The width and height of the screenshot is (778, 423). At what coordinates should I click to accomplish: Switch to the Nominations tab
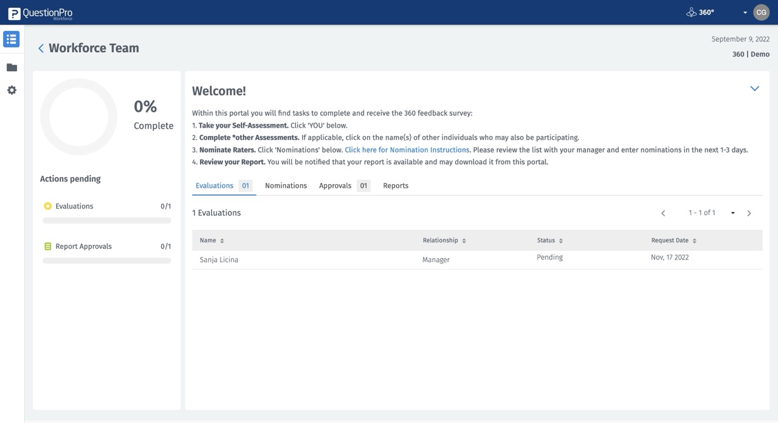286,185
